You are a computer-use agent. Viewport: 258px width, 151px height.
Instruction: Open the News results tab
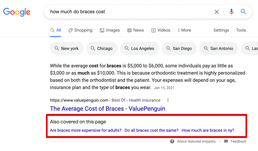click(135, 30)
